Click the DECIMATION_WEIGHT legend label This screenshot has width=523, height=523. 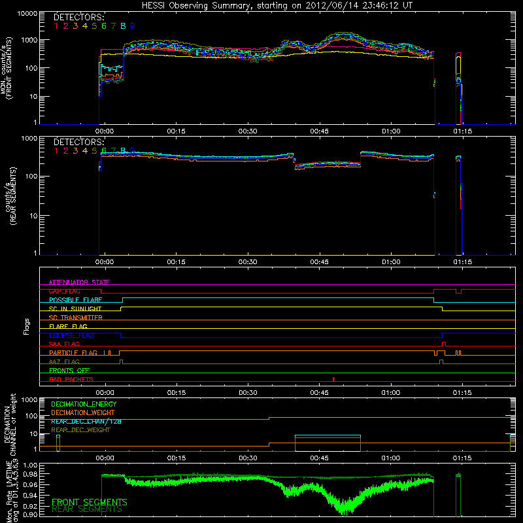click(83, 413)
